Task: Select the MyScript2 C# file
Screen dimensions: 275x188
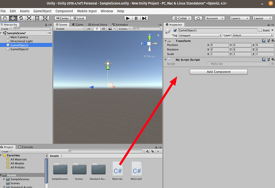Action: (x=136, y=171)
